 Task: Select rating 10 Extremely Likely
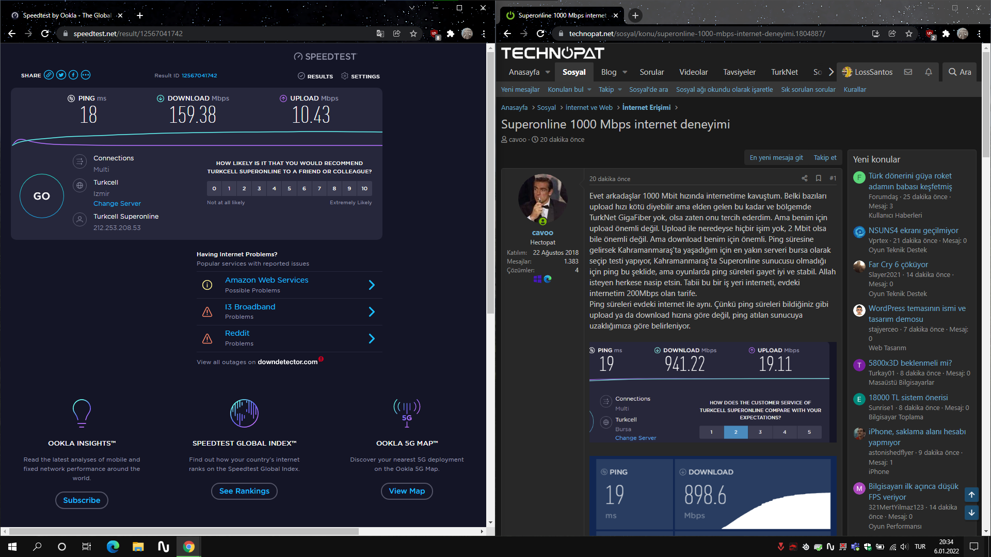coord(364,189)
